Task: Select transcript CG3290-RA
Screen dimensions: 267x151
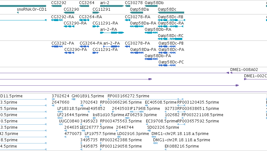Action: coord(69,26)
